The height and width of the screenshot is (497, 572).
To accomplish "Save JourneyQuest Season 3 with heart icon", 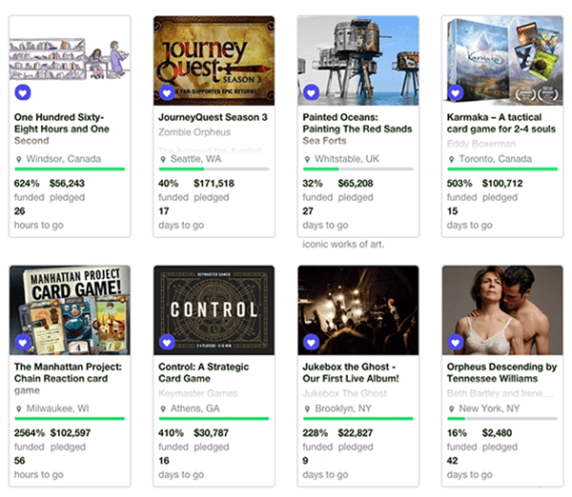I will [167, 93].
